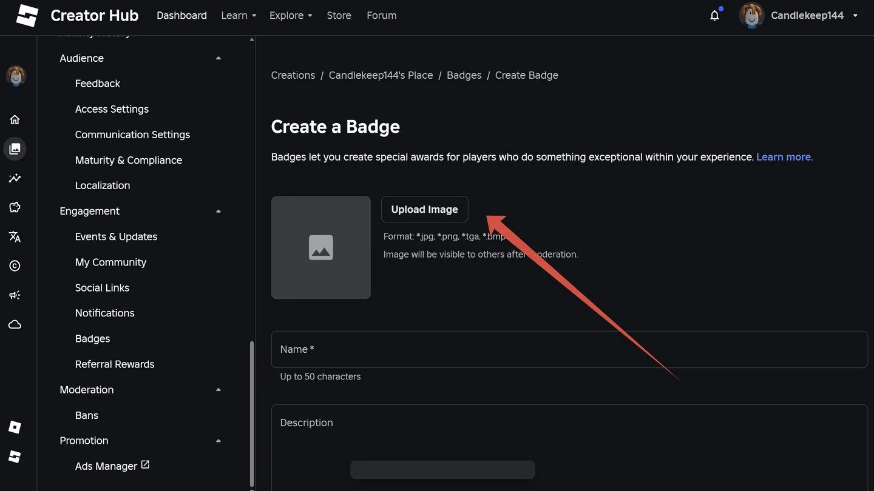The image size is (874, 491).
Task: Open Advertising via the megaphone icon
Action: (x=15, y=295)
